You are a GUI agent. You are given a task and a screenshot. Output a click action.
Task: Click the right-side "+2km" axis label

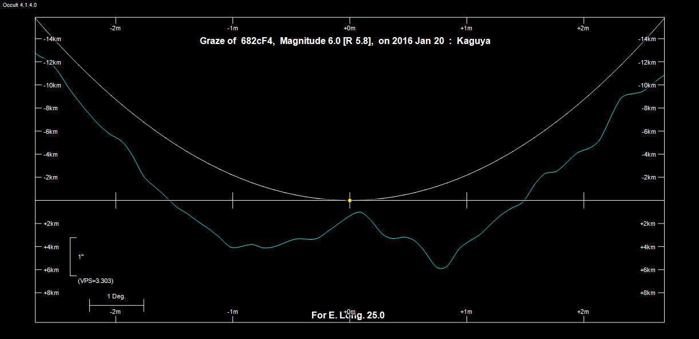click(647, 224)
